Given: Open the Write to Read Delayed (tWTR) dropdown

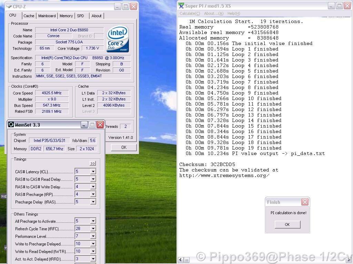Looking at the screenshot, I should 93,251.
